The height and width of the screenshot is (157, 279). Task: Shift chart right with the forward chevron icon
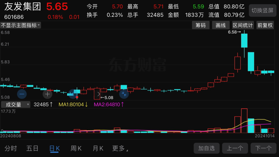coord(99,94)
